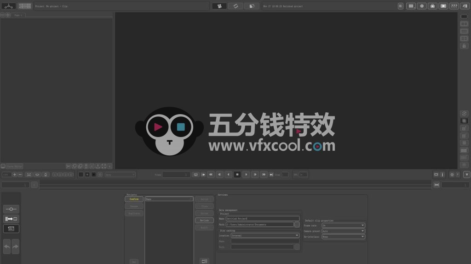
Task: Click the Frame number field
Action: [176, 175]
